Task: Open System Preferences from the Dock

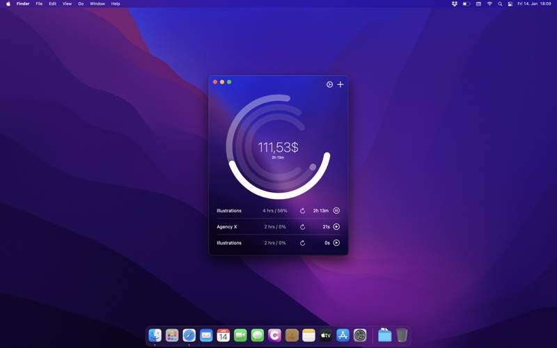Action: (x=360, y=335)
